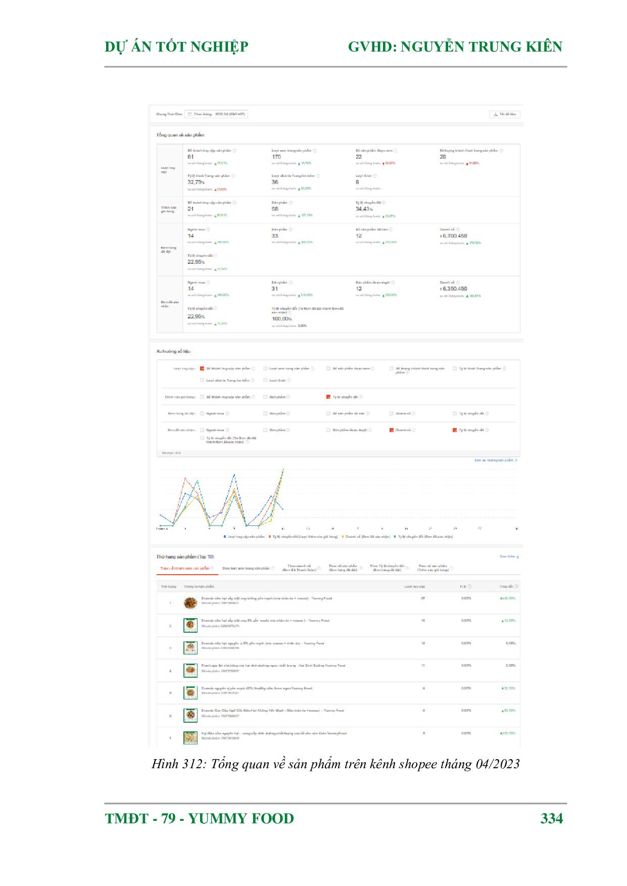This screenshot has width=627, height=886.
Task: Toggle orange Tỷ lệ chuyển đổi cart legend entry
Action: point(303,537)
